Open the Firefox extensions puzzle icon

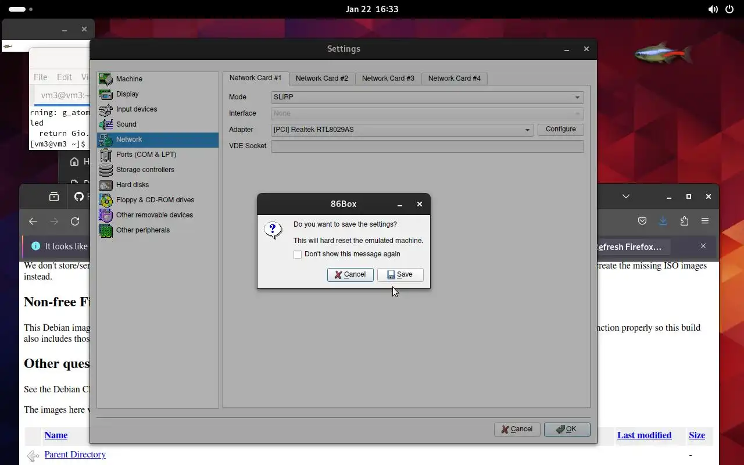click(684, 221)
